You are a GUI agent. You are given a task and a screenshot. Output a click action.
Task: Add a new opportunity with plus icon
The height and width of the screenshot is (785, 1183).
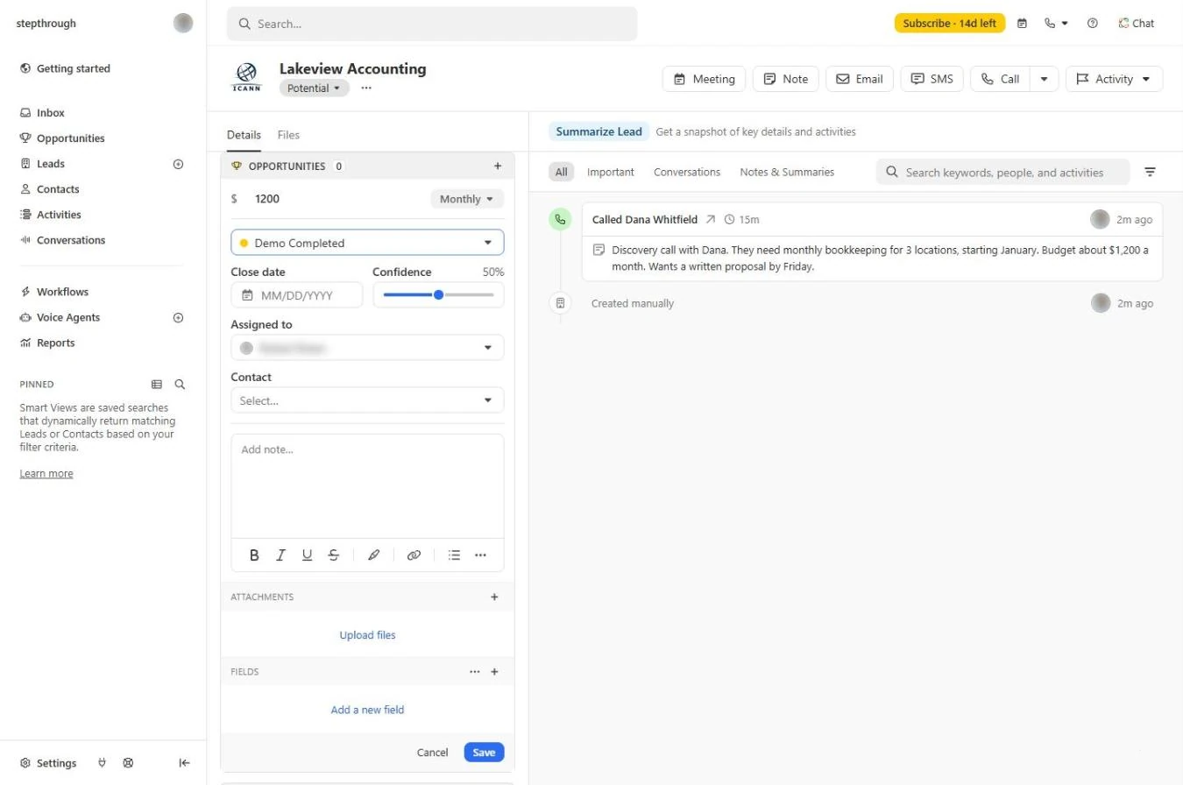498,166
